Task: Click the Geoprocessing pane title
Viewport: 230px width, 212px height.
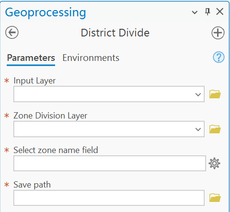Action: pyautogui.click(x=46, y=12)
